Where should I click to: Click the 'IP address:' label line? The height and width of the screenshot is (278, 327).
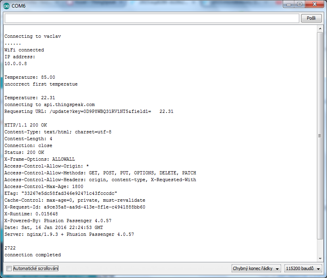[20, 57]
